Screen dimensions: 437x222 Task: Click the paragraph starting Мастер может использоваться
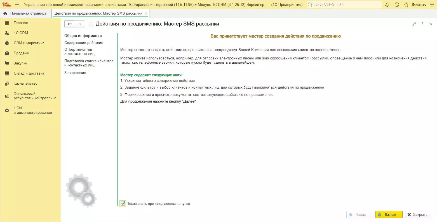pyautogui.click(x=274, y=60)
